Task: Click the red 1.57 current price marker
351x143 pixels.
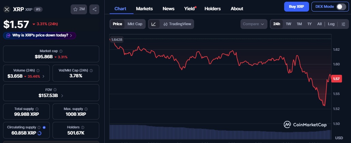Action: 336,79
